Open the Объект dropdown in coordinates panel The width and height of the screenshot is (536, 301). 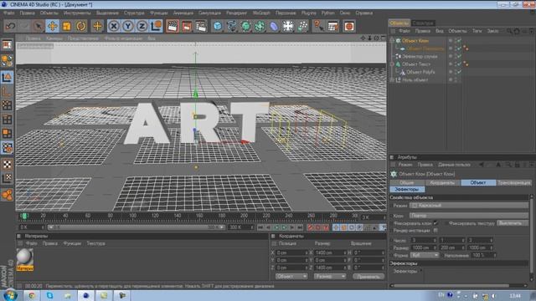(291, 277)
